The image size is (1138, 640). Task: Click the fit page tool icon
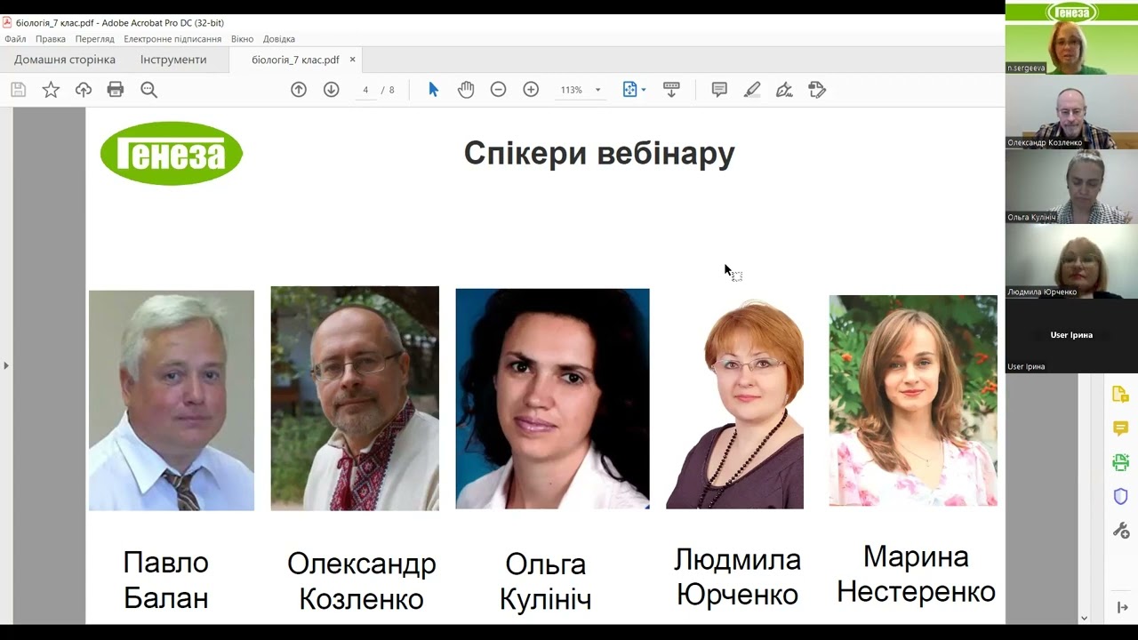click(x=629, y=90)
